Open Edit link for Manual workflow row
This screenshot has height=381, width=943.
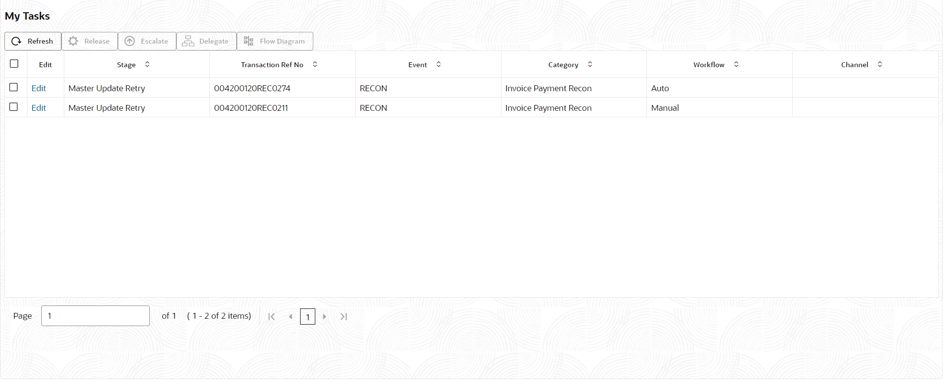(x=39, y=108)
